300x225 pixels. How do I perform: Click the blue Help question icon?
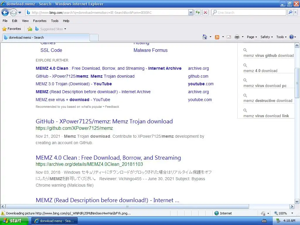pos(292,37)
